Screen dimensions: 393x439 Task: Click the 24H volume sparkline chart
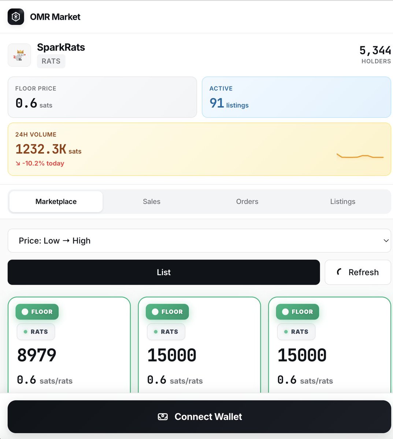tap(360, 156)
